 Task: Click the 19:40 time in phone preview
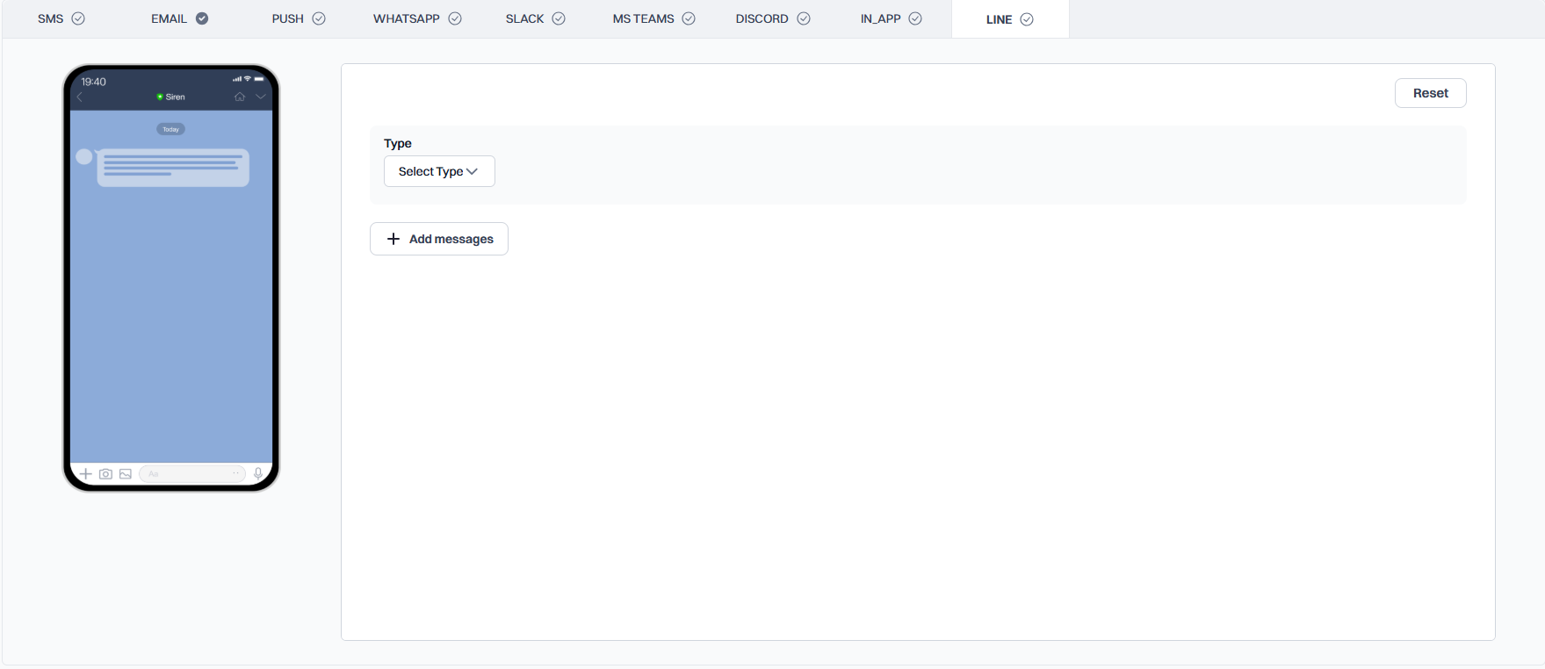tap(93, 82)
